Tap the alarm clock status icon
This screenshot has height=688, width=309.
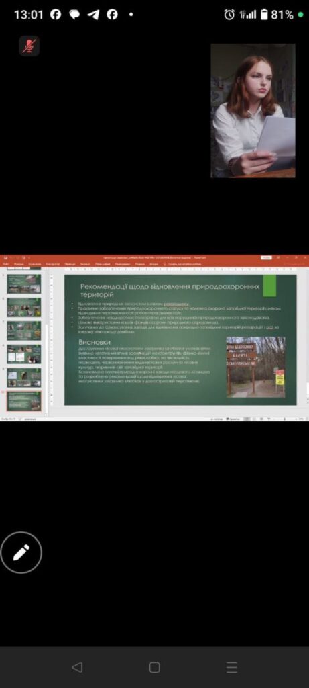[x=229, y=15]
